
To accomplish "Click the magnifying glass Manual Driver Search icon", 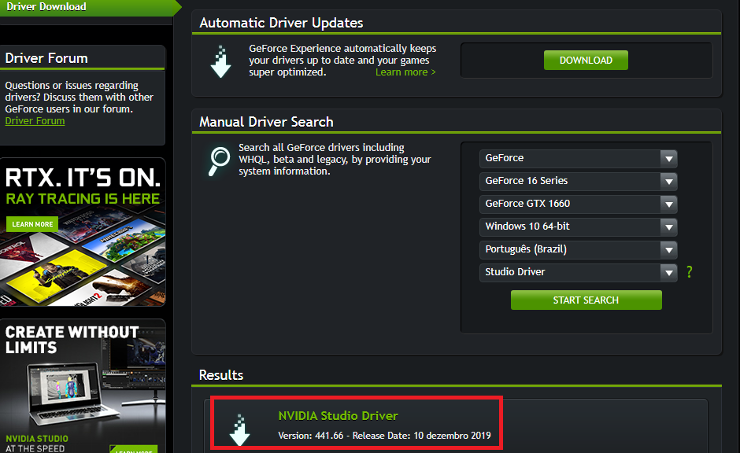I will tap(219, 160).
